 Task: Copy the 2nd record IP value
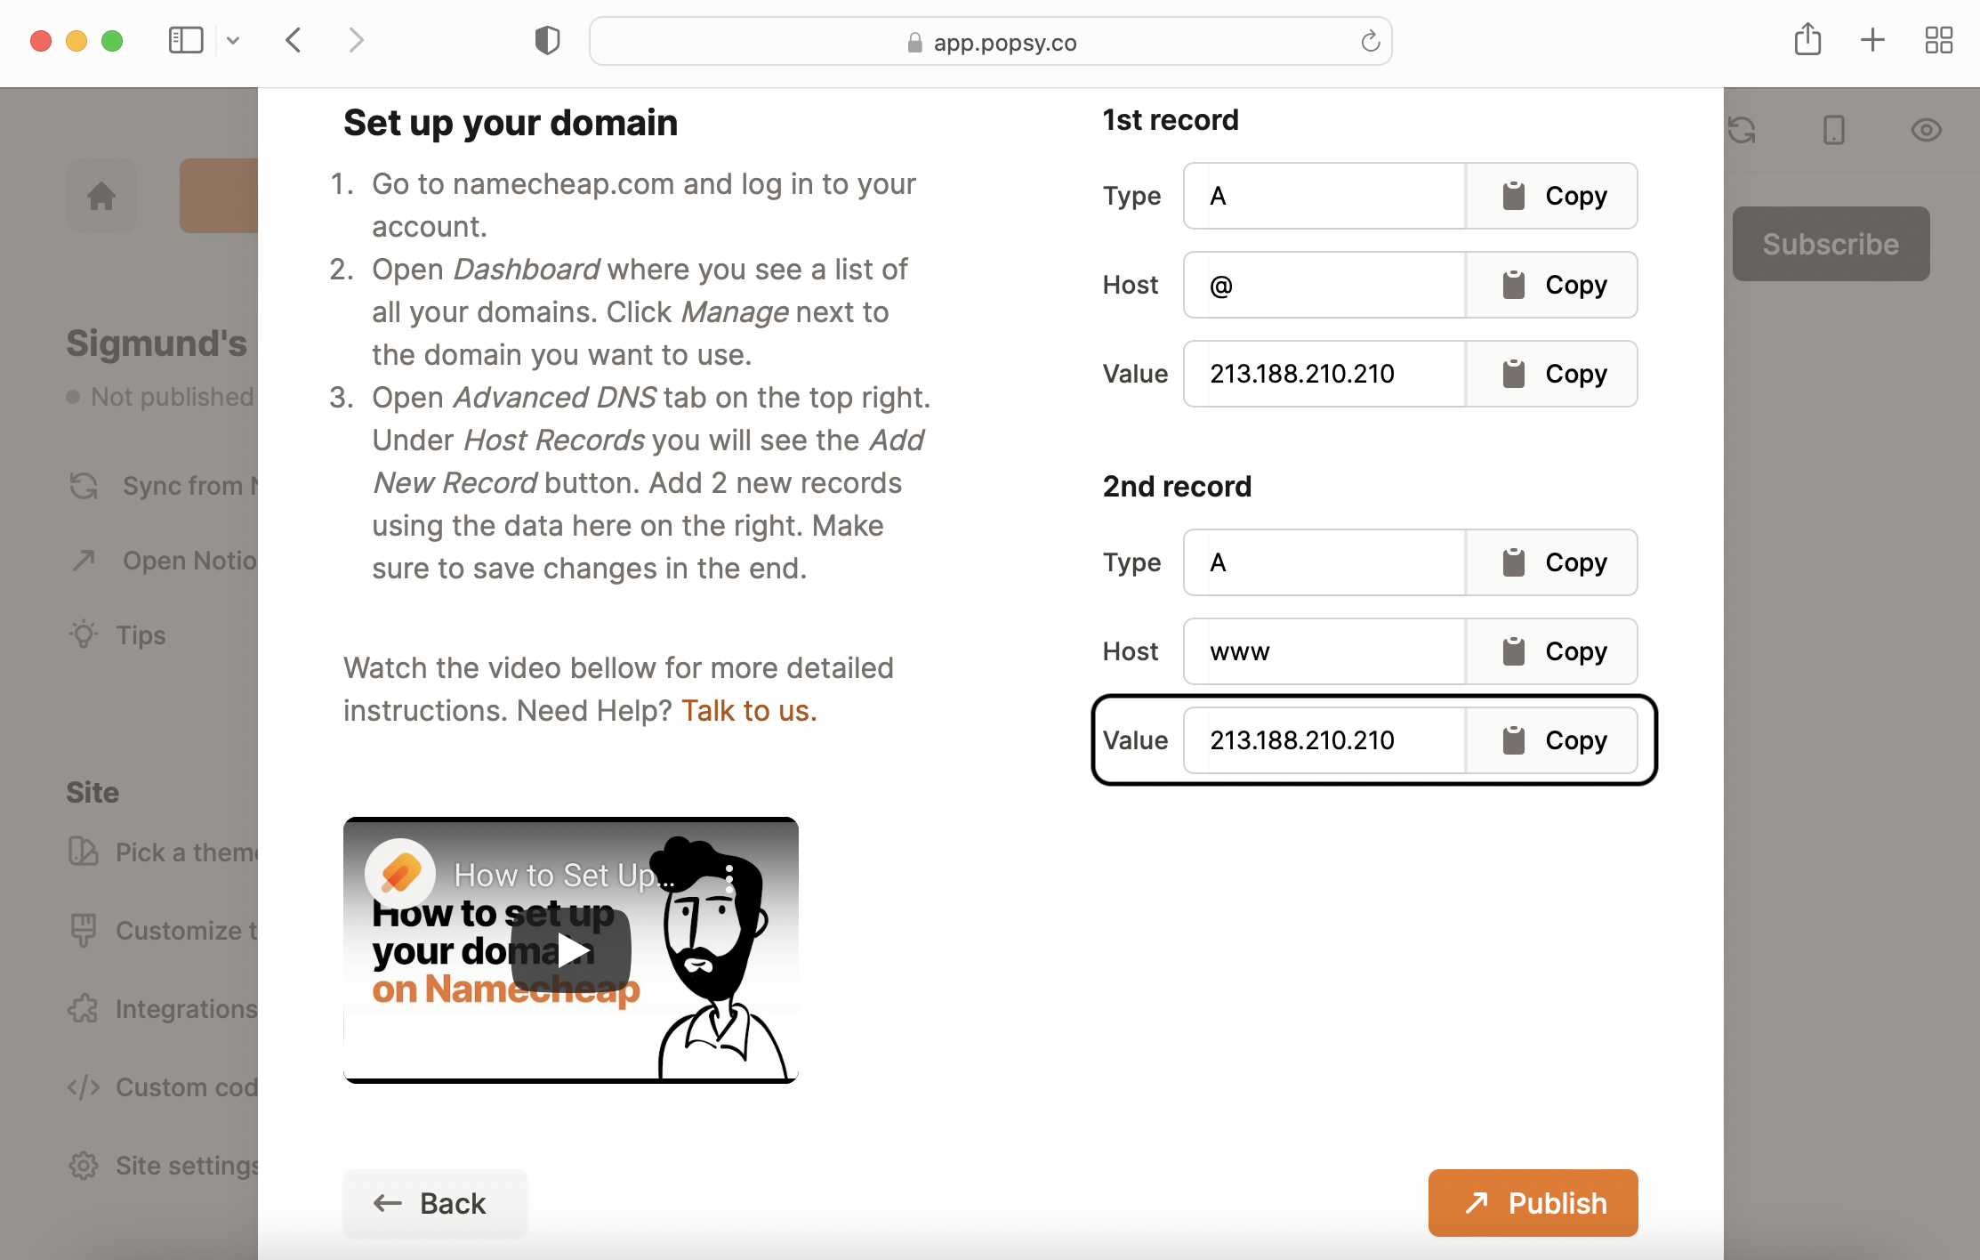(1552, 740)
